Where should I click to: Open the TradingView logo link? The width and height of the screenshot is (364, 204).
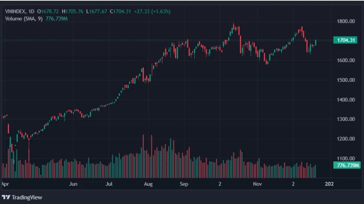tap(22, 197)
